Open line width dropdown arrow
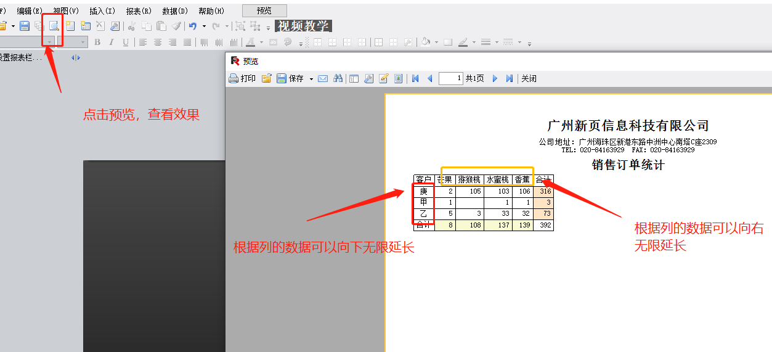The height and width of the screenshot is (352, 772). click(497, 43)
